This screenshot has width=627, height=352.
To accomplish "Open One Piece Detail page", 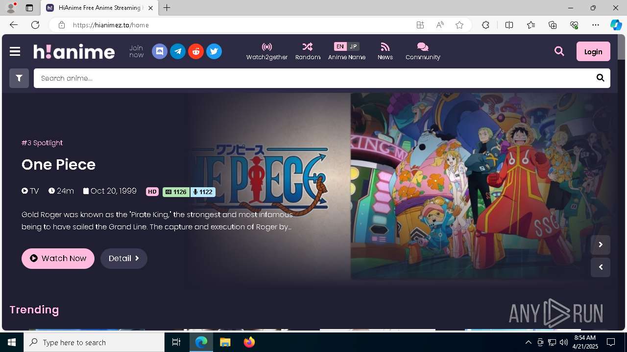I will click(124, 259).
